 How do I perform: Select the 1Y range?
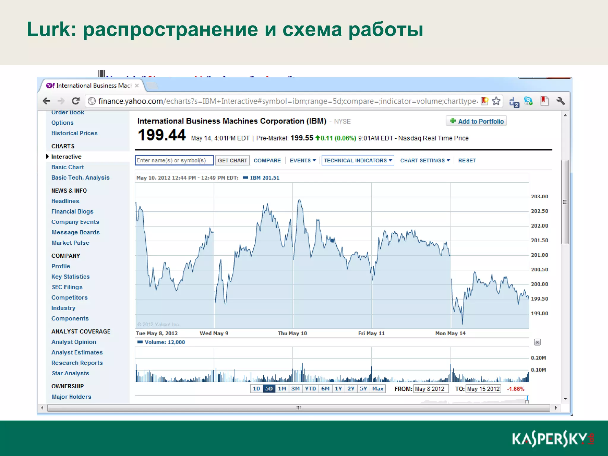coord(338,389)
